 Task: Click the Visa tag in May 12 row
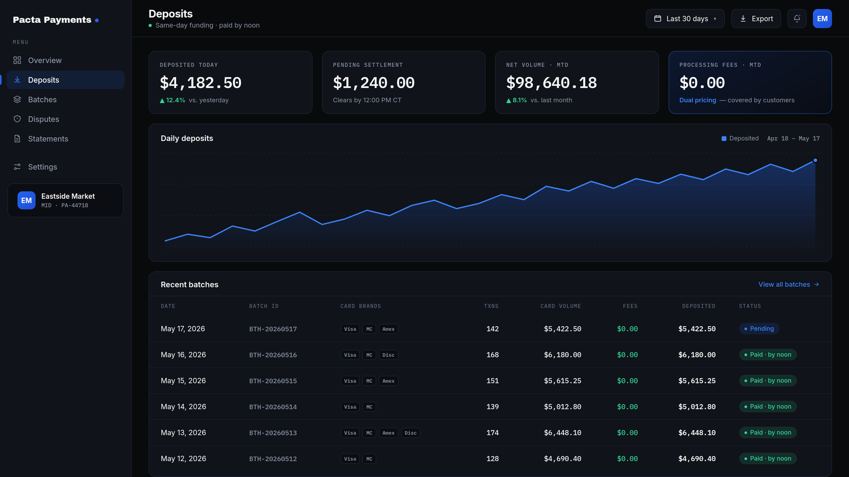[x=350, y=459]
